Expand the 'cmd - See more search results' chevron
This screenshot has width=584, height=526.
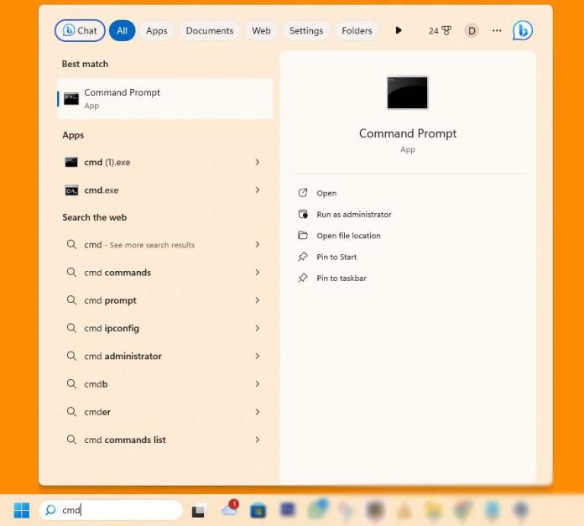point(258,245)
